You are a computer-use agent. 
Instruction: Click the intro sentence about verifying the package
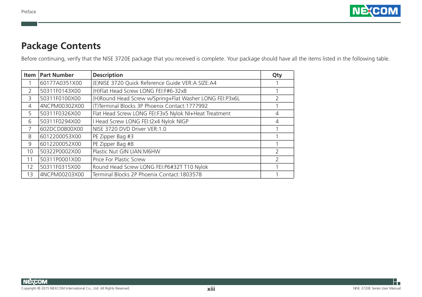coord(205,59)
